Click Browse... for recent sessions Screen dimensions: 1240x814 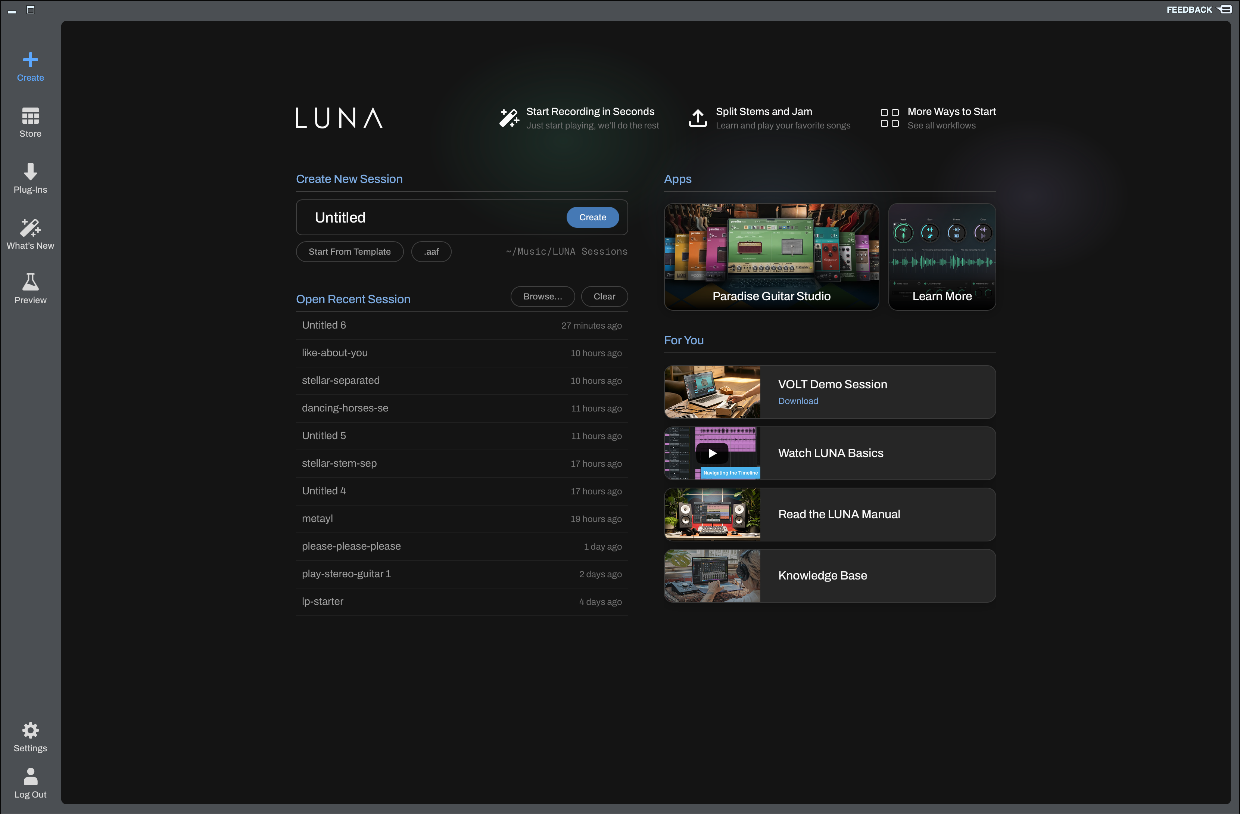click(542, 296)
